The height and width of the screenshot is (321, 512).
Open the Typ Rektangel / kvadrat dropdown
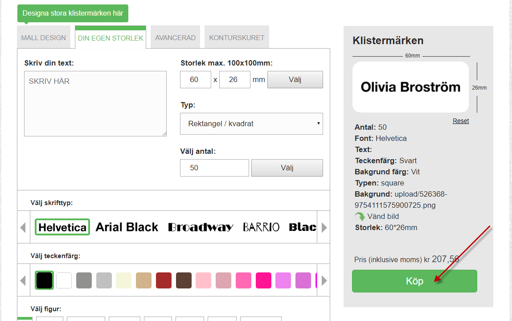(251, 124)
